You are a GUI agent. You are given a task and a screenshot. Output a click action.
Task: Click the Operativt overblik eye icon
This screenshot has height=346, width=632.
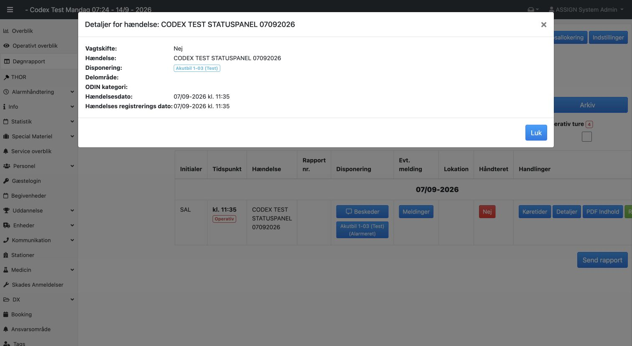[6, 46]
